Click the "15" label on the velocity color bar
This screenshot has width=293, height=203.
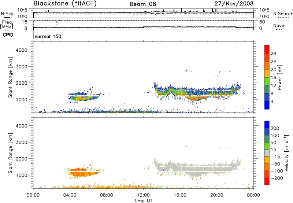point(273,150)
